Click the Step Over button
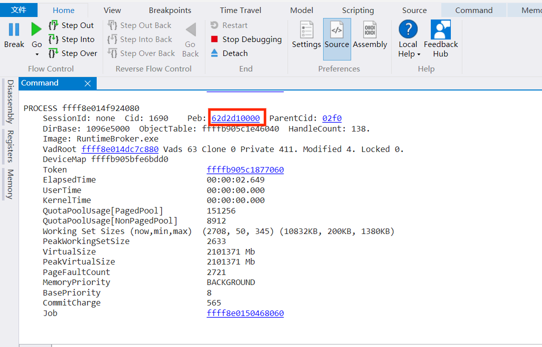This screenshot has height=347, width=542. tap(73, 53)
